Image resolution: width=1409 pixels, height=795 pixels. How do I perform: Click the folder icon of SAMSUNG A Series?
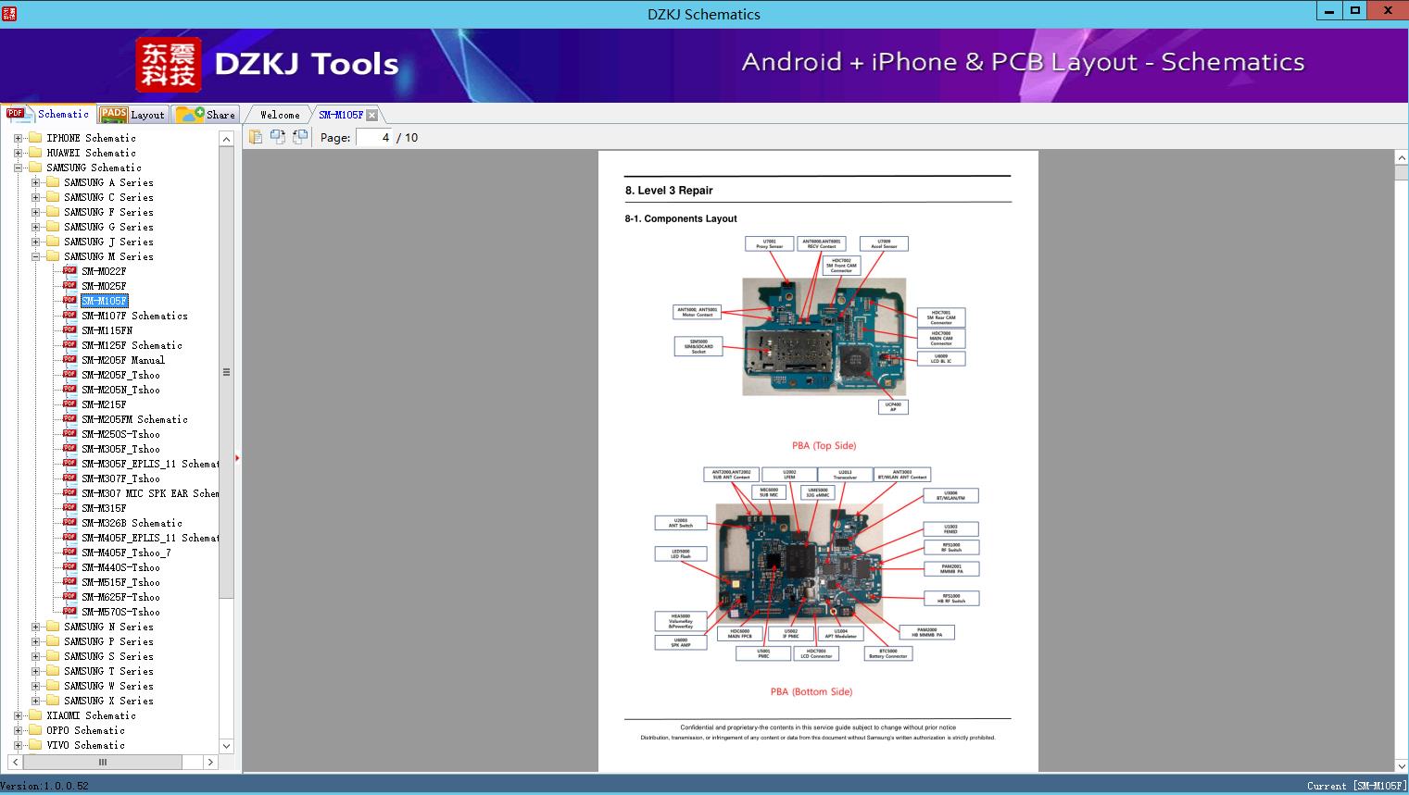[x=53, y=182]
